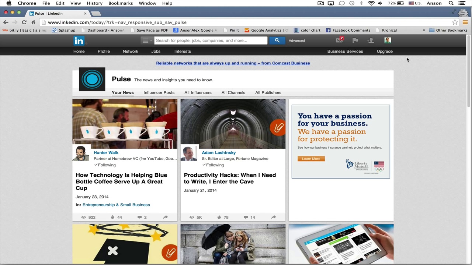The image size is (472, 265).
Task: Open the Hunter Walk author link
Action: coord(106,152)
